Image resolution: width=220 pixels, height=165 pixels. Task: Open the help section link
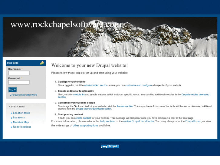[x=107, y=121]
